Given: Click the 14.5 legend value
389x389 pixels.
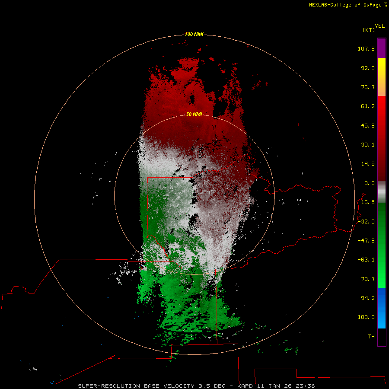Looking at the screenshot, I should tap(368, 164).
